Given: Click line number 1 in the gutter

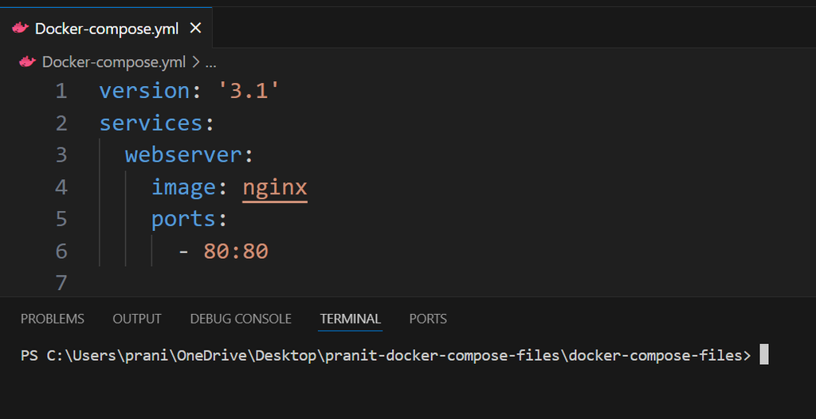Looking at the screenshot, I should pos(61,91).
